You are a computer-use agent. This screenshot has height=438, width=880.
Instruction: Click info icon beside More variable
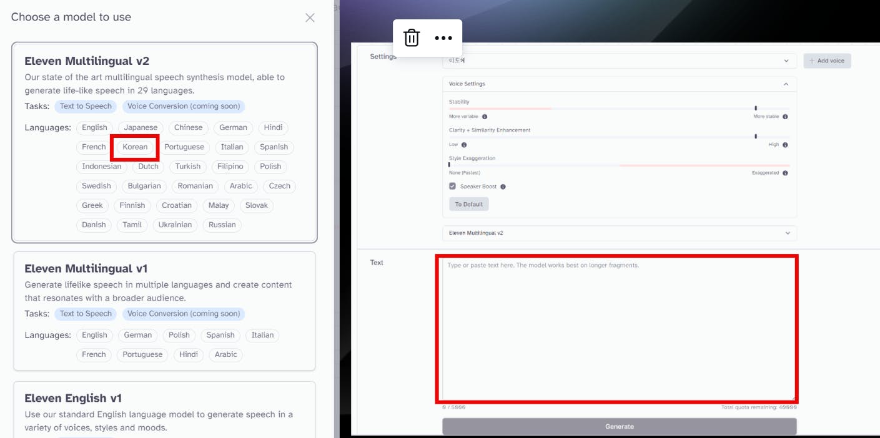[x=485, y=117]
